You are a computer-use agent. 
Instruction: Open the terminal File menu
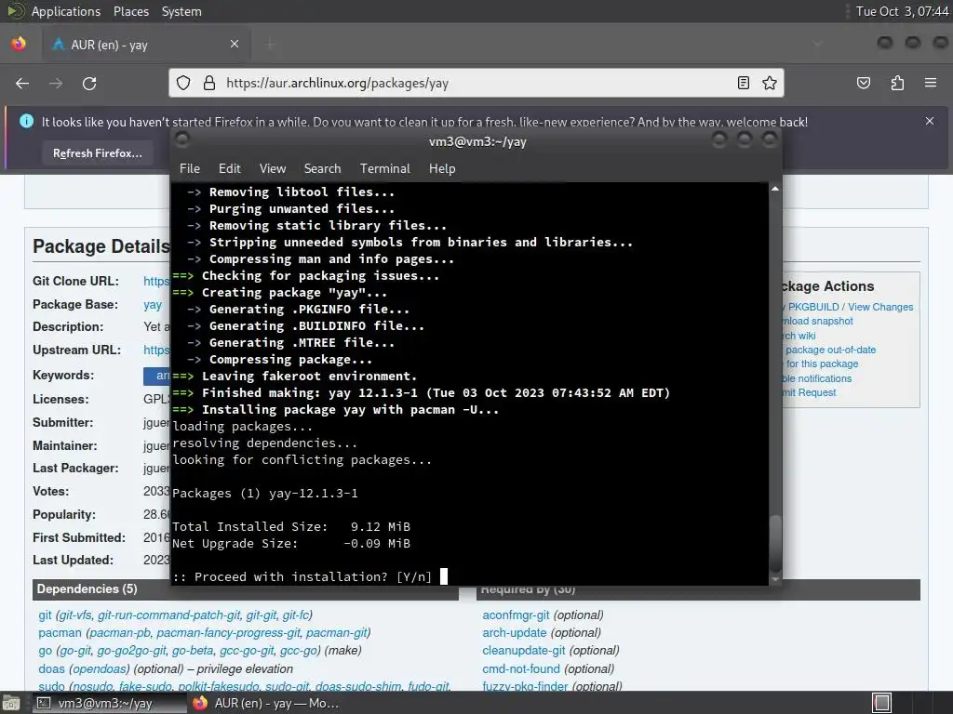point(190,169)
